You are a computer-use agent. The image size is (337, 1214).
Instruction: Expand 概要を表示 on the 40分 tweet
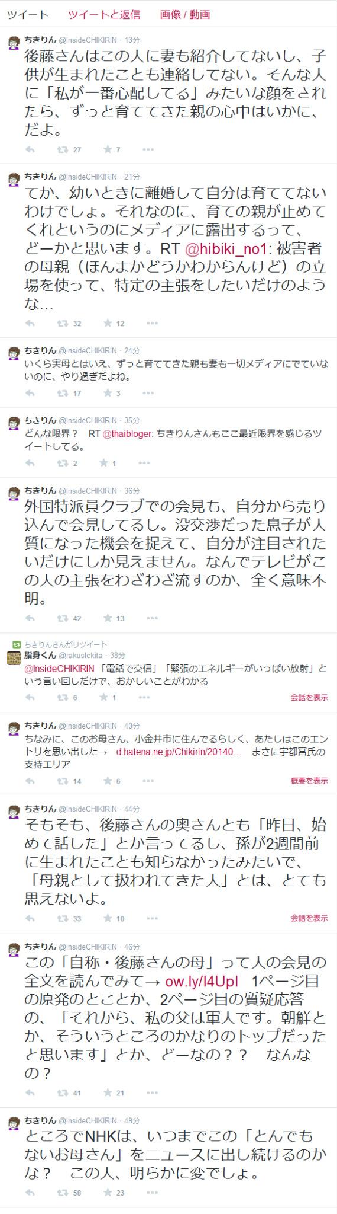[309, 781]
